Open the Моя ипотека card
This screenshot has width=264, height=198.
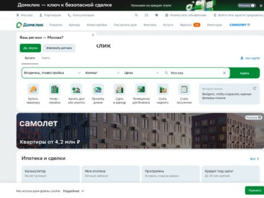tap(110, 174)
